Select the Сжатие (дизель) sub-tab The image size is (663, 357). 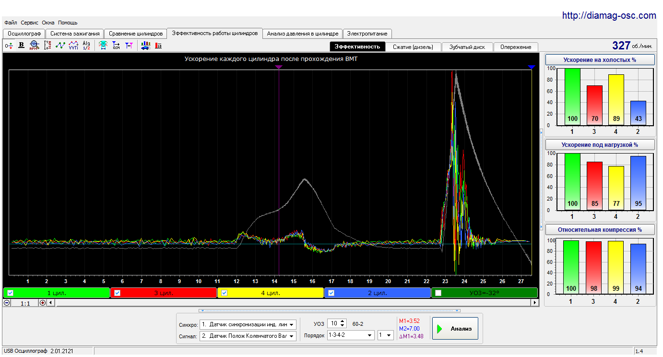point(413,47)
